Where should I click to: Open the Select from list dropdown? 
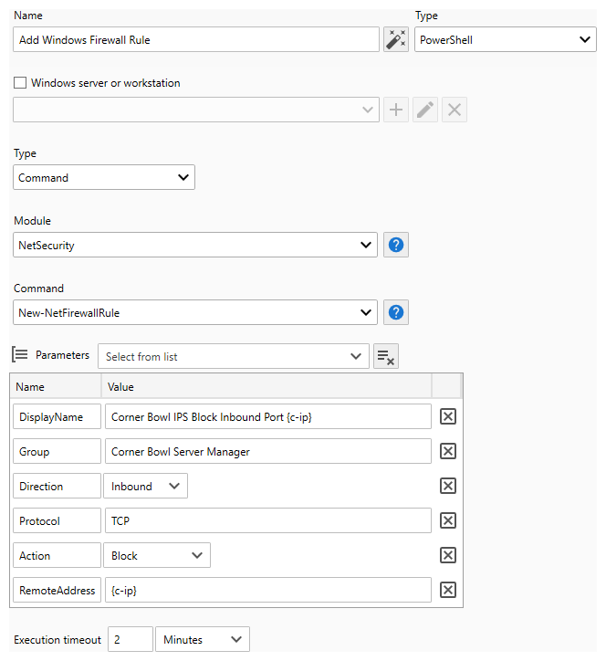[234, 356]
